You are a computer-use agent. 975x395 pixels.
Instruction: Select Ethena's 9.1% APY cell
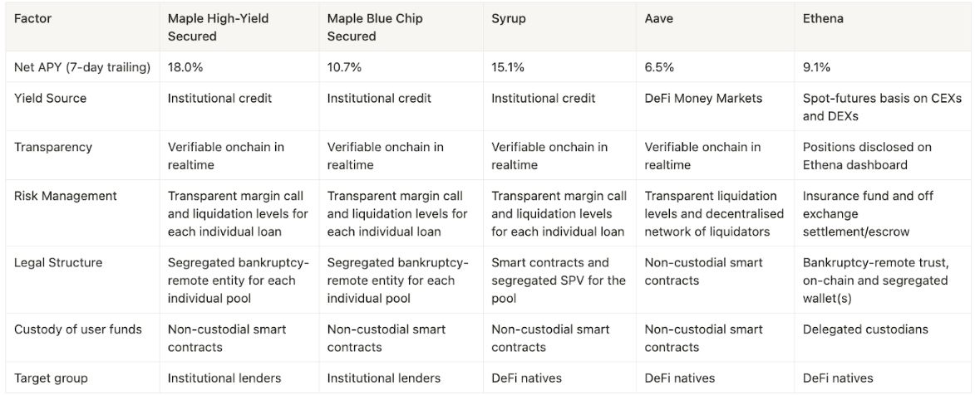coord(816,67)
